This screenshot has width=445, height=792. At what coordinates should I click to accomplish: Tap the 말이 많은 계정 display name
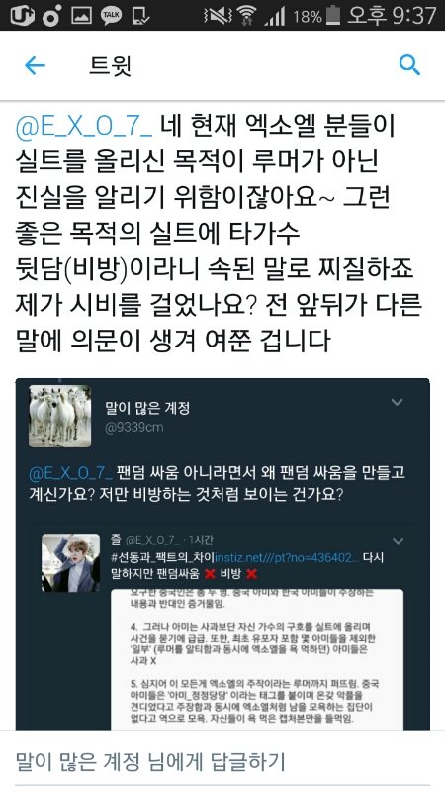(x=147, y=408)
